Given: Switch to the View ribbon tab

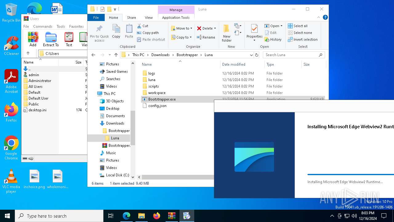Looking at the screenshot, I should click(x=149, y=18).
